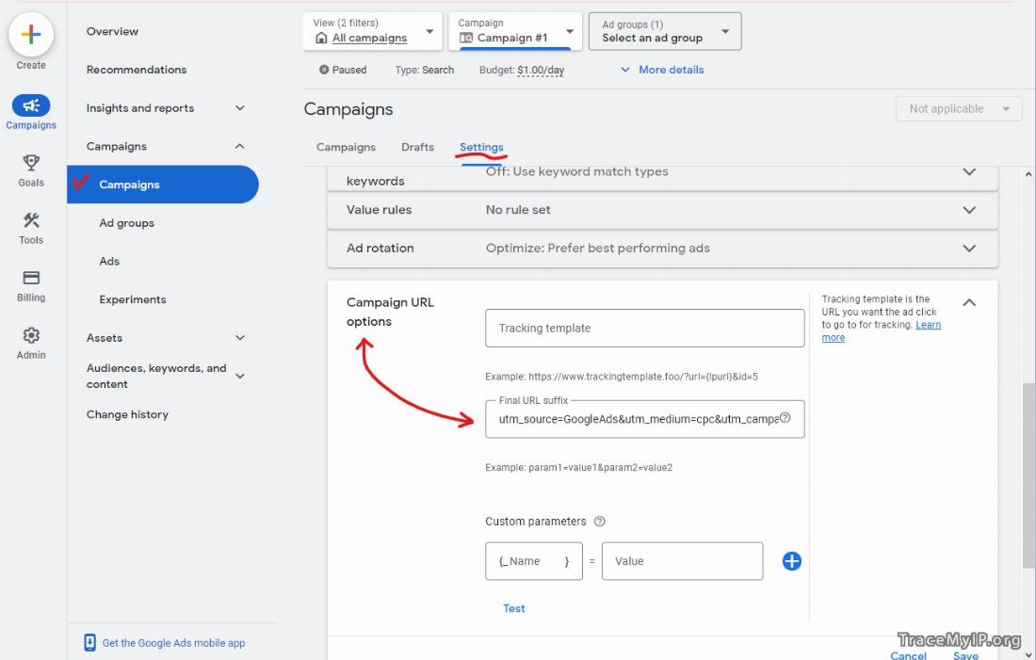1036x660 pixels.
Task: Click help icon in Final URL suffix field
Action: click(x=785, y=418)
